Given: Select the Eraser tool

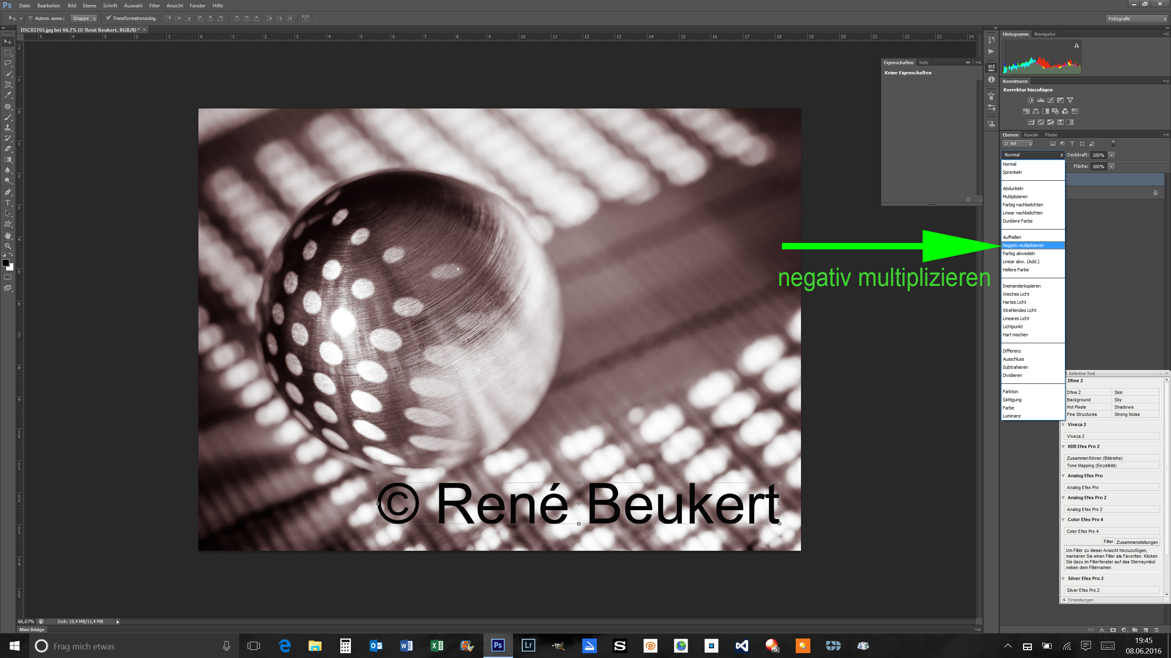Looking at the screenshot, I should 8,149.
